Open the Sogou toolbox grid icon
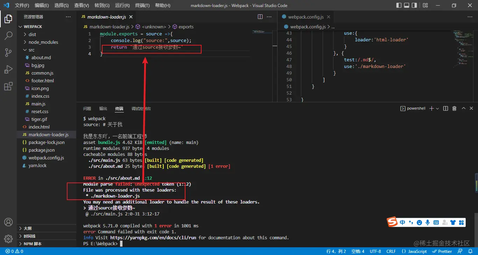This screenshot has width=478, height=255. tap(461, 222)
